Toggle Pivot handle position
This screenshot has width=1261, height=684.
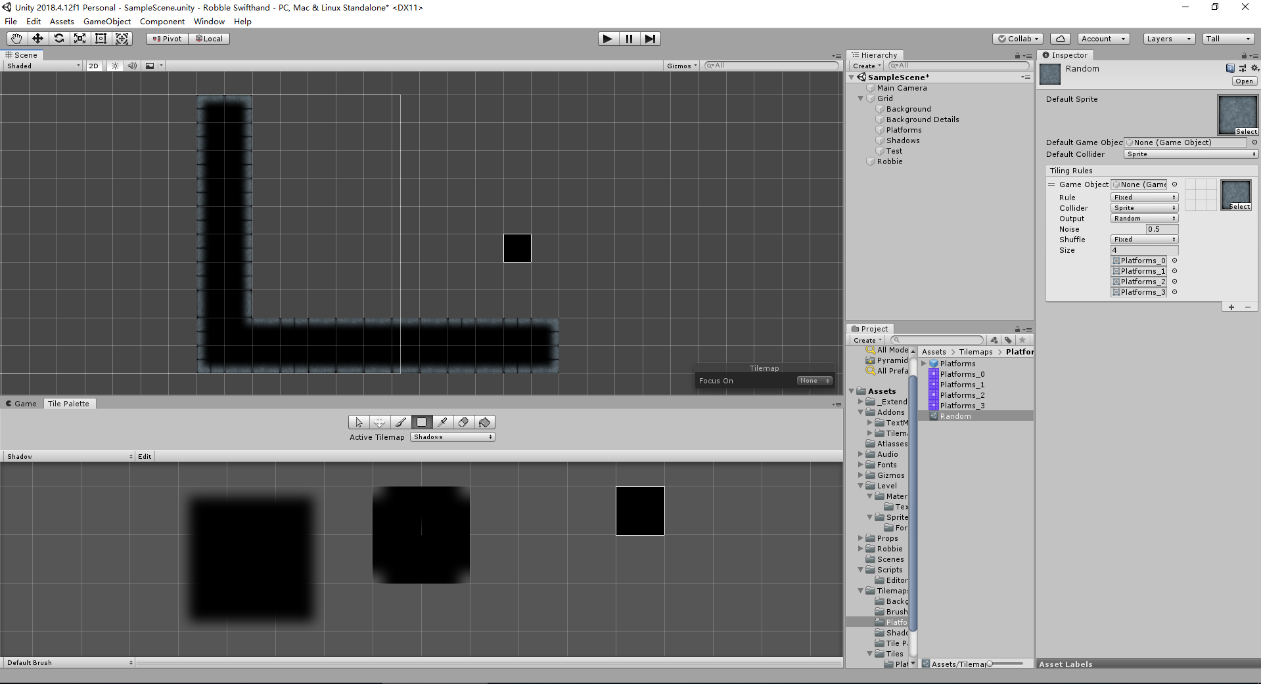point(167,39)
